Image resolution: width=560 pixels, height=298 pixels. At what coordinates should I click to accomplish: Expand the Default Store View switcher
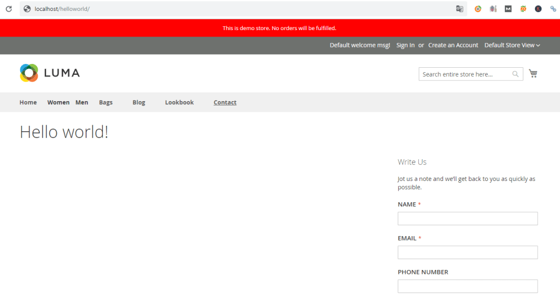pos(512,45)
